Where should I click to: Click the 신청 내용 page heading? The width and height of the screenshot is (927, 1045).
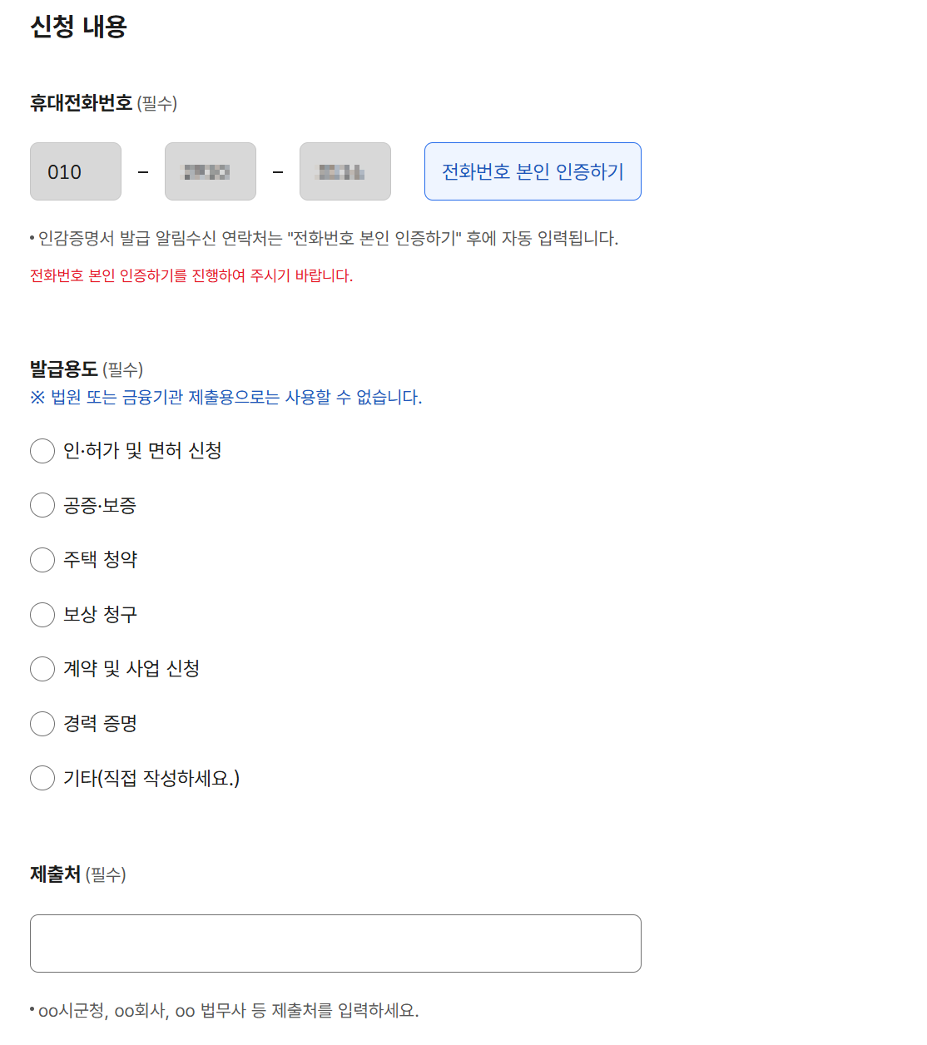[78, 27]
